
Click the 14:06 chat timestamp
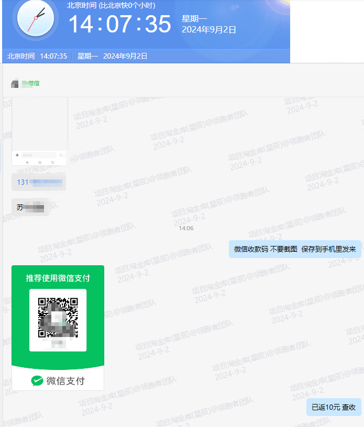pyautogui.click(x=186, y=228)
